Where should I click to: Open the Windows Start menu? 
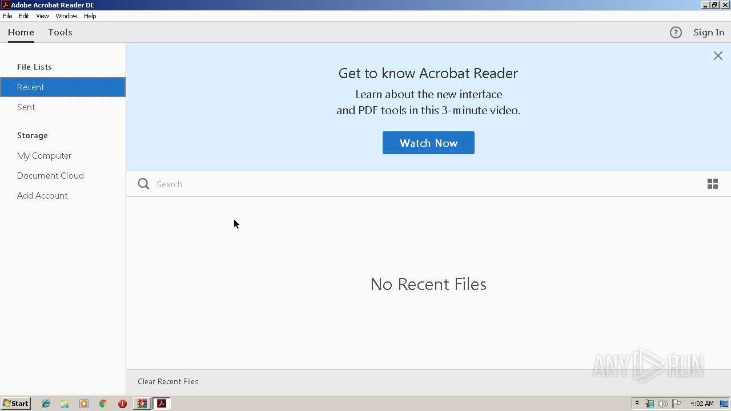(x=15, y=404)
